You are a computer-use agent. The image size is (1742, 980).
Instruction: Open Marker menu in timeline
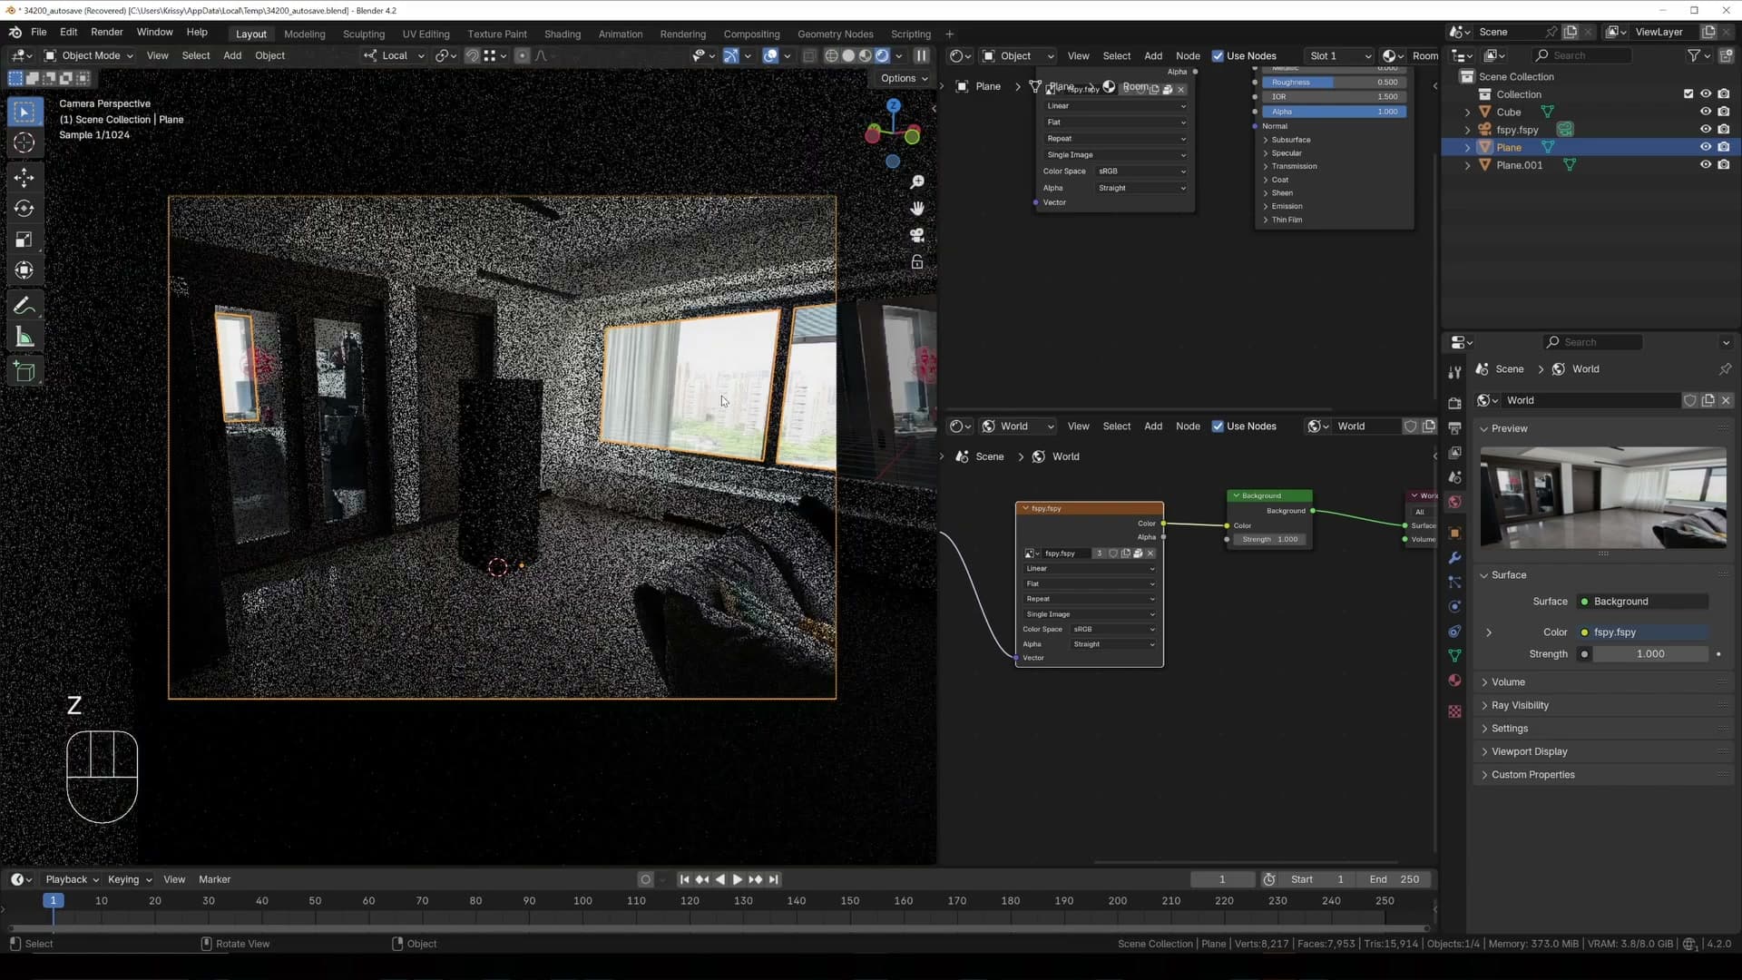[214, 879]
